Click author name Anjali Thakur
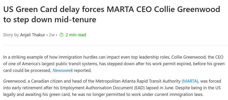Screen dimensions: 228x100 33,35
